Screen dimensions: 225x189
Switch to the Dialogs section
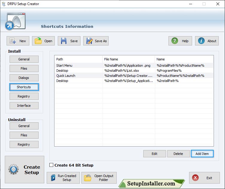pos(24,78)
